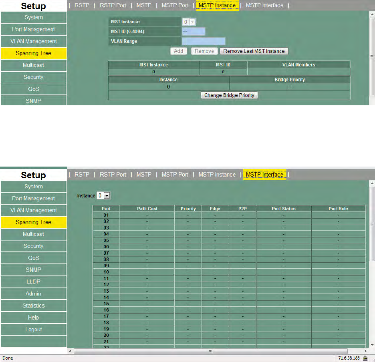Select Spanning Tree in lower sidebar
375x362 pixels.
(34, 222)
